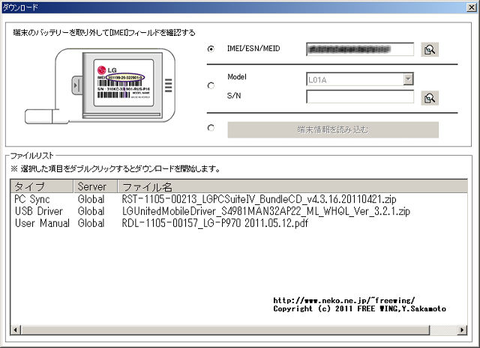
Task: Click the battery IMEI label illustration
Action: (x=123, y=83)
